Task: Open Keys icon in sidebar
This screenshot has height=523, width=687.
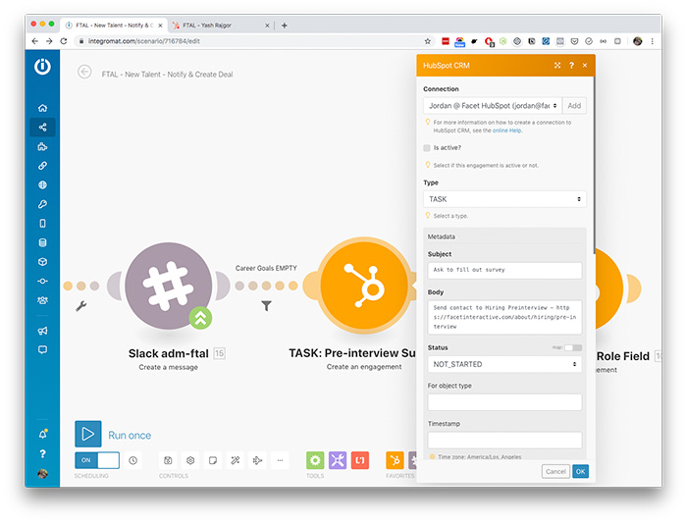Action: coord(42,204)
